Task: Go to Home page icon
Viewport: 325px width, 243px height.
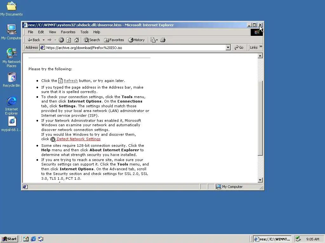Action: 76,40
